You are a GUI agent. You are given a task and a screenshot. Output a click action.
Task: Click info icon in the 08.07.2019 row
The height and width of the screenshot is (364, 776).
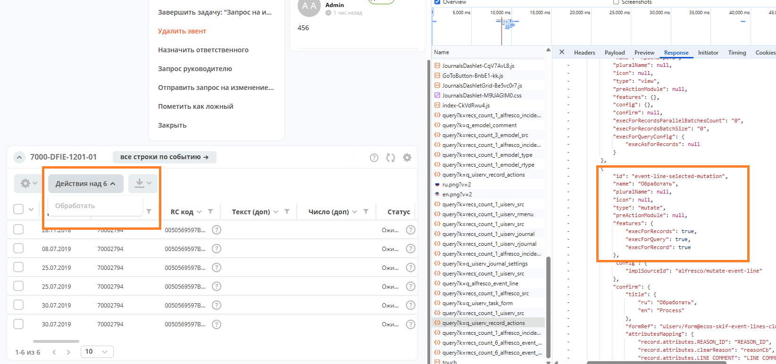coord(217,249)
